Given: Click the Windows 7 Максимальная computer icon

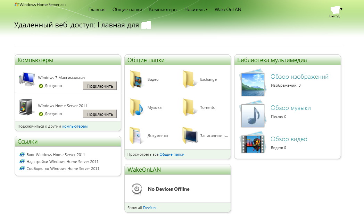Looking at the screenshot, I should tap(27, 79).
